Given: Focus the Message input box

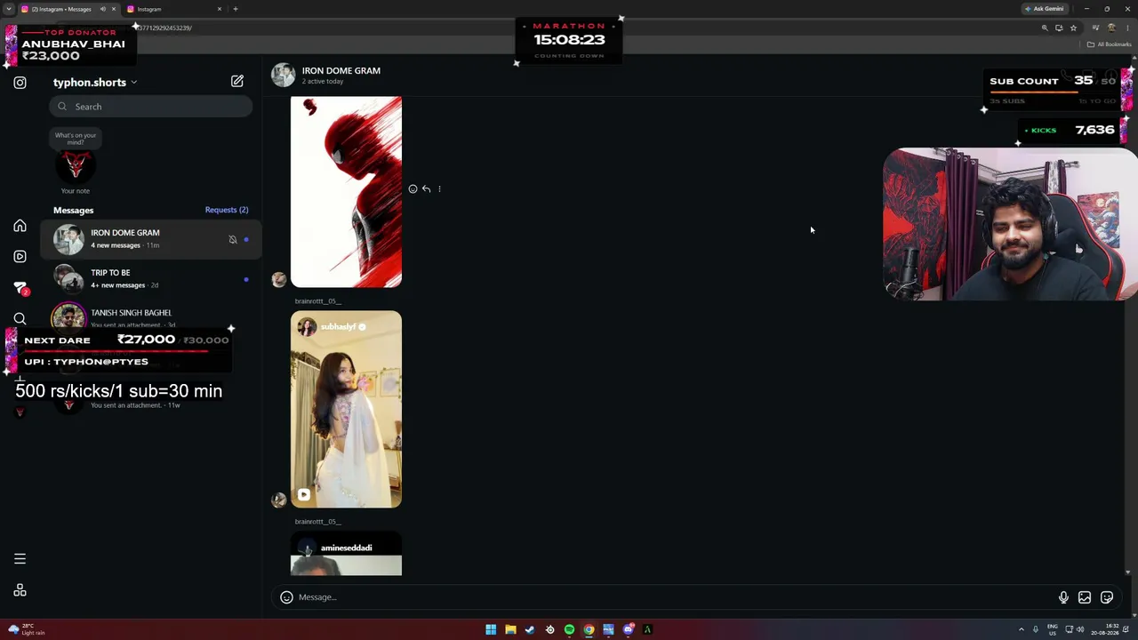Looking at the screenshot, I should (x=675, y=597).
